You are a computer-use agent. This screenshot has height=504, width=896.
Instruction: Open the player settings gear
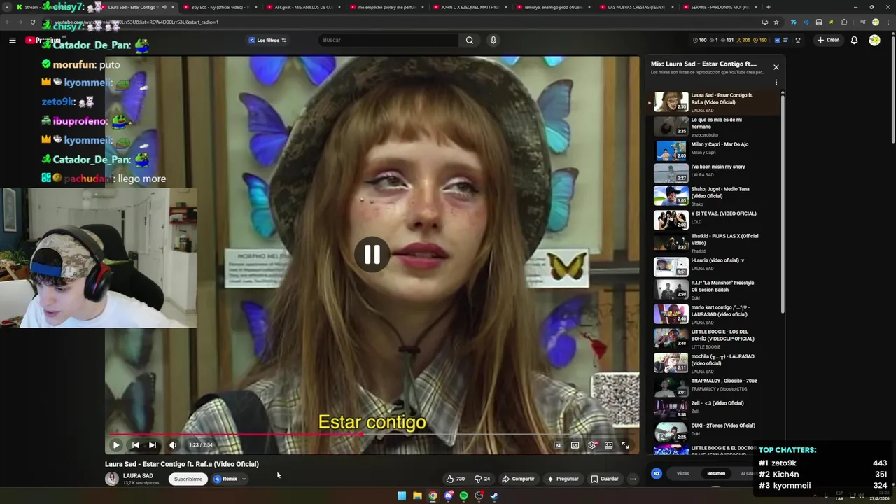(592, 444)
